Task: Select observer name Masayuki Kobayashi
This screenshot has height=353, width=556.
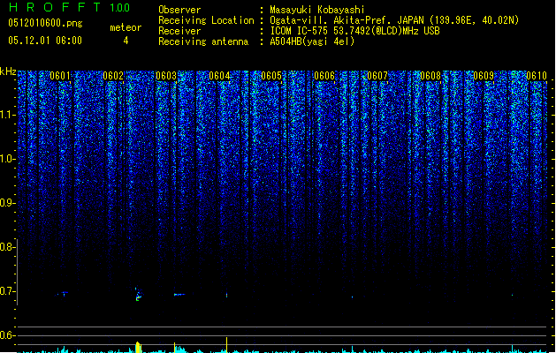Action: pyautogui.click(x=317, y=10)
